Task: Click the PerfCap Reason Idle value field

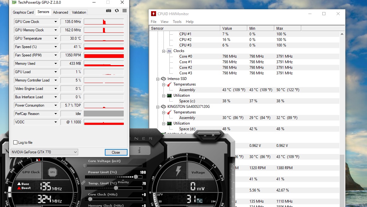Action: click(71, 114)
